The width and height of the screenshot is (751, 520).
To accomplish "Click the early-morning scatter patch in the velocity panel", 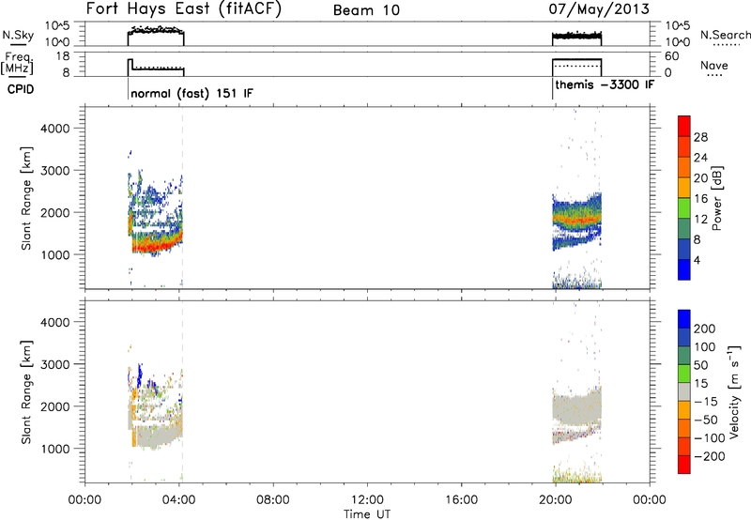I will (x=154, y=407).
